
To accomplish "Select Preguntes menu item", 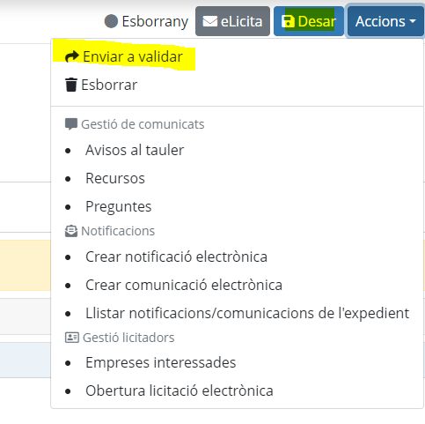I will pyautogui.click(x=119, y=206).
